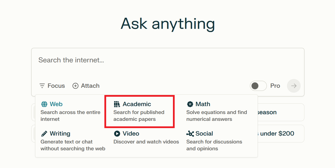Open the Focus dropdown by its label
Viewport: 335px width, 168px height.
56,86
